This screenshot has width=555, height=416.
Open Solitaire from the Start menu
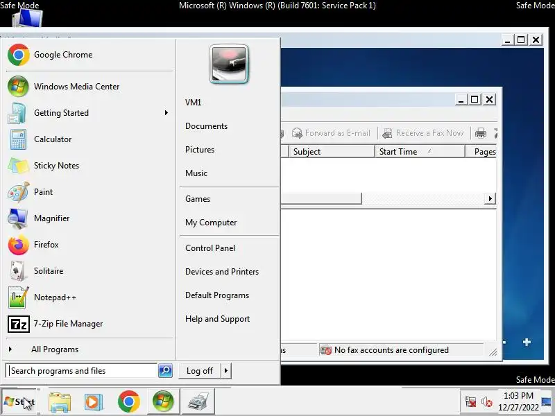(90, 271)
